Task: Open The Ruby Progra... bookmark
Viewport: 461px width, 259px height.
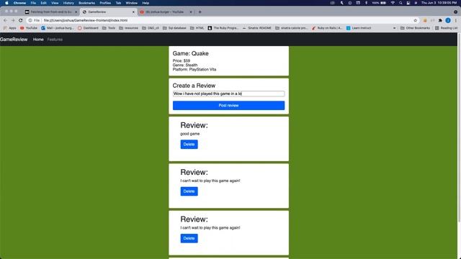Action: tap(223, 28)
